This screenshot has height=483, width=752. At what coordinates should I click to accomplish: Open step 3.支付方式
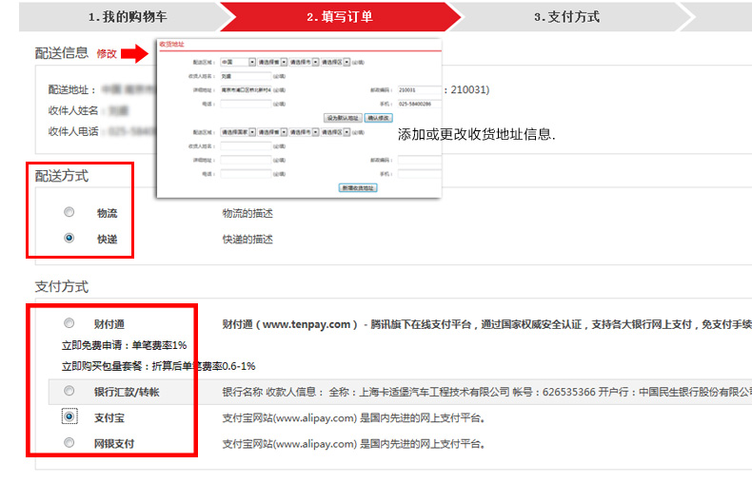coord(566,17)
